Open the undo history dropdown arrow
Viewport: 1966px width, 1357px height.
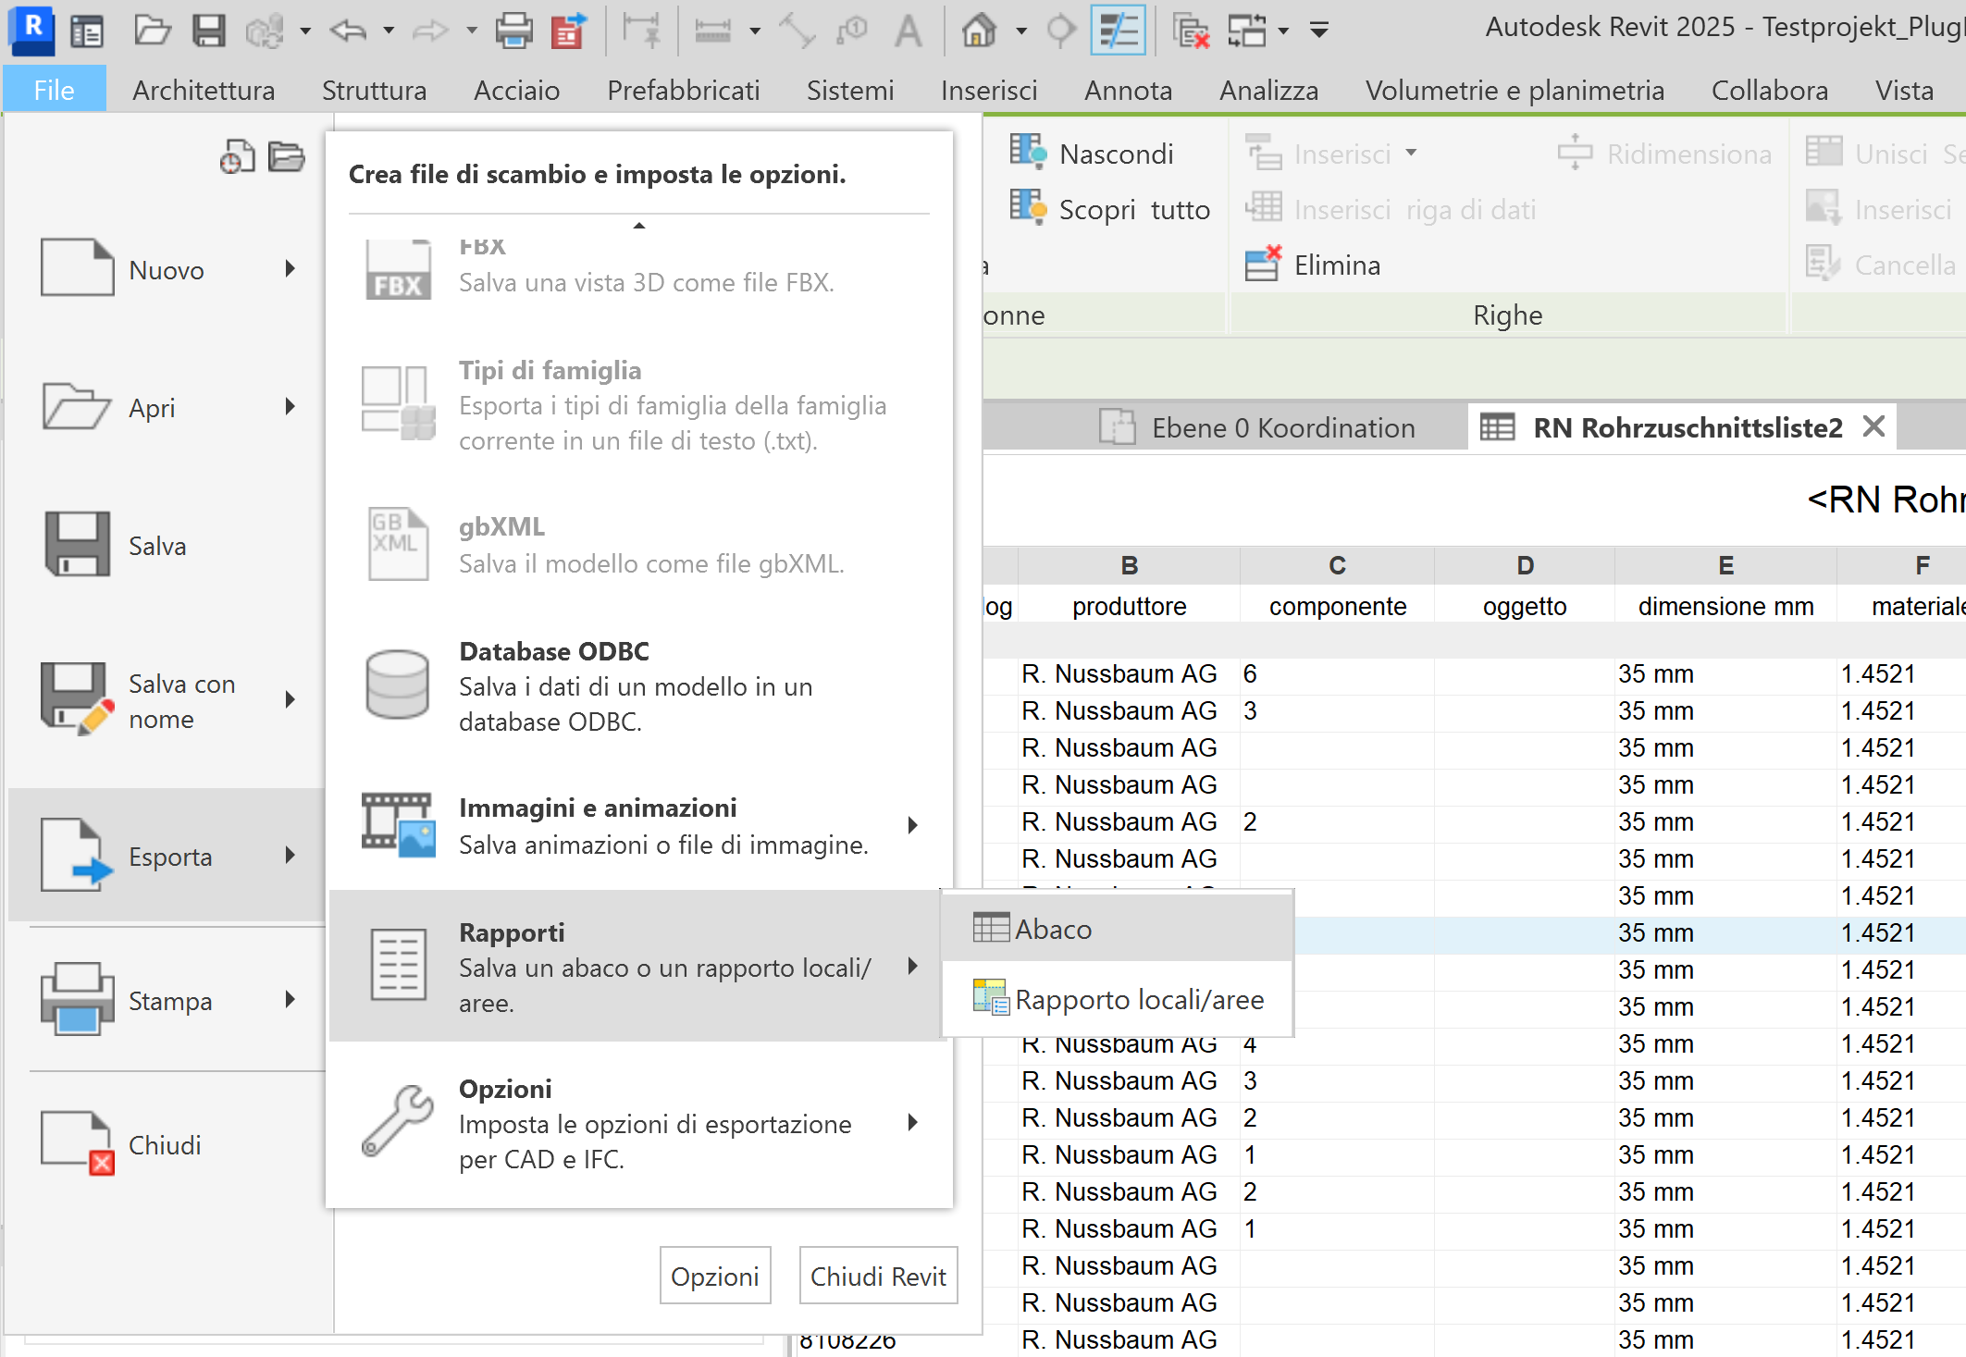click(x=389, y=31)
